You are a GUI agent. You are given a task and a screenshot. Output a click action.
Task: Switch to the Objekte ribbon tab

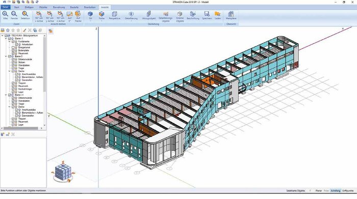pos(43,7)
